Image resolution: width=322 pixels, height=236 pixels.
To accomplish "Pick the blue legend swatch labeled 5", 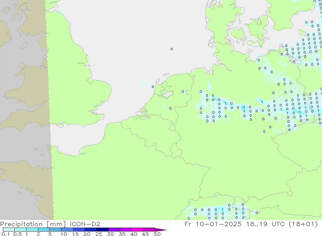I will coord(56,230).
